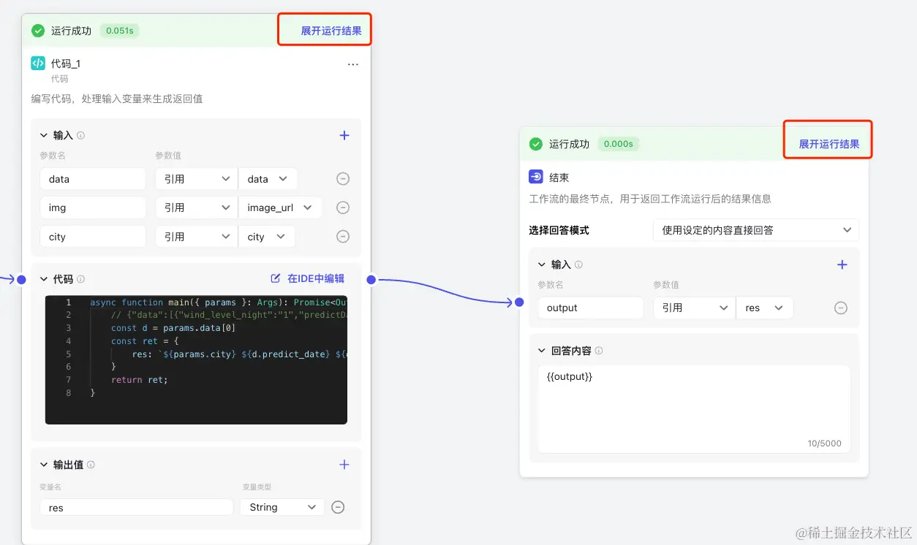This screenshot has height=545, width=917.
Task: Collapse the 输入 section of 代码_1 node
Action: click(x=44, y=135)
